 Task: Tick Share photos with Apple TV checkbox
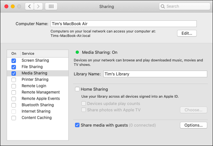(84, 110)
